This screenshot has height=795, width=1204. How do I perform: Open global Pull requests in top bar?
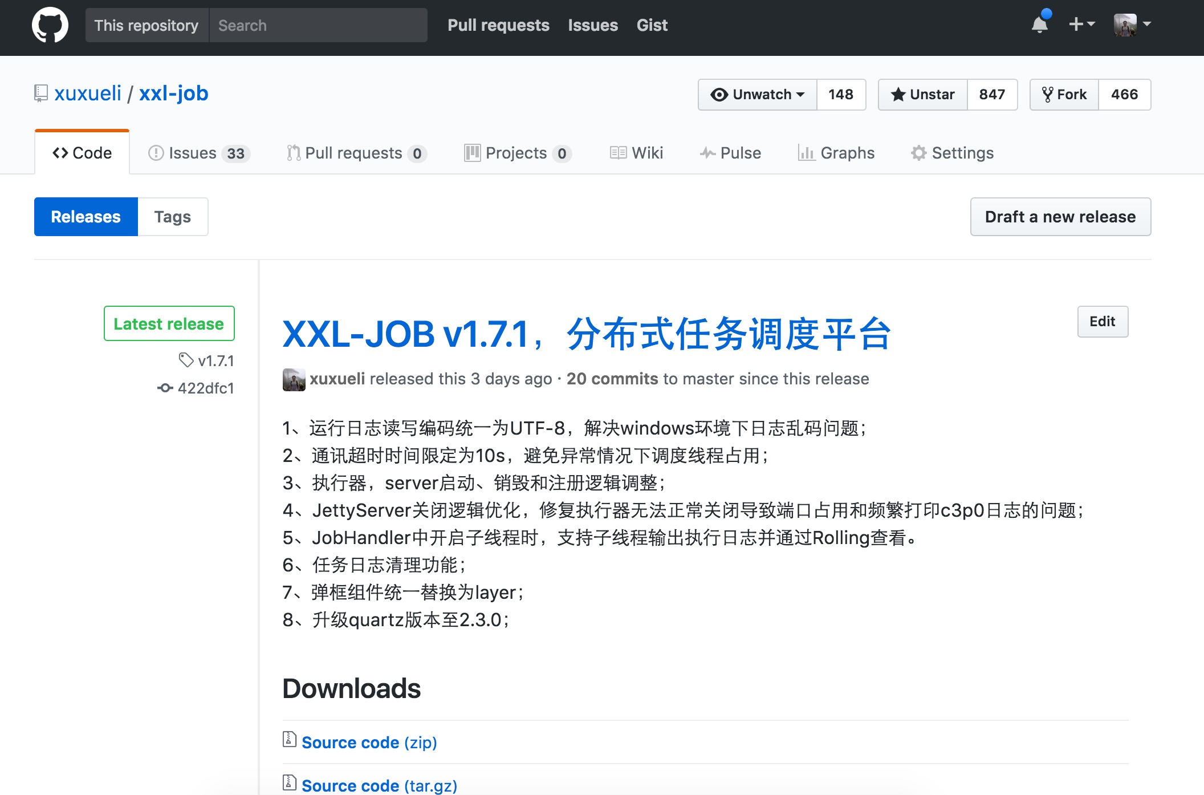pos(498,25)
